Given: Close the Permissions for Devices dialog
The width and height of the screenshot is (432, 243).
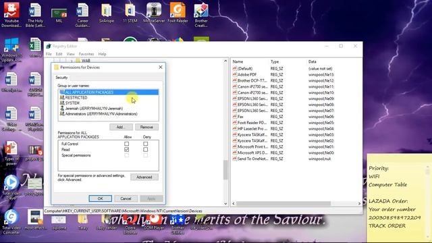Looking at the screenshot, I should tap(161, 67).
